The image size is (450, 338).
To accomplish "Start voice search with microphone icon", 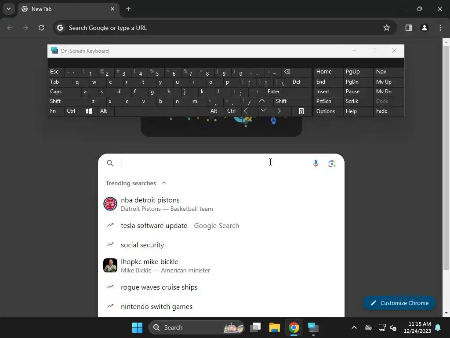I will [x=316, y=163].
